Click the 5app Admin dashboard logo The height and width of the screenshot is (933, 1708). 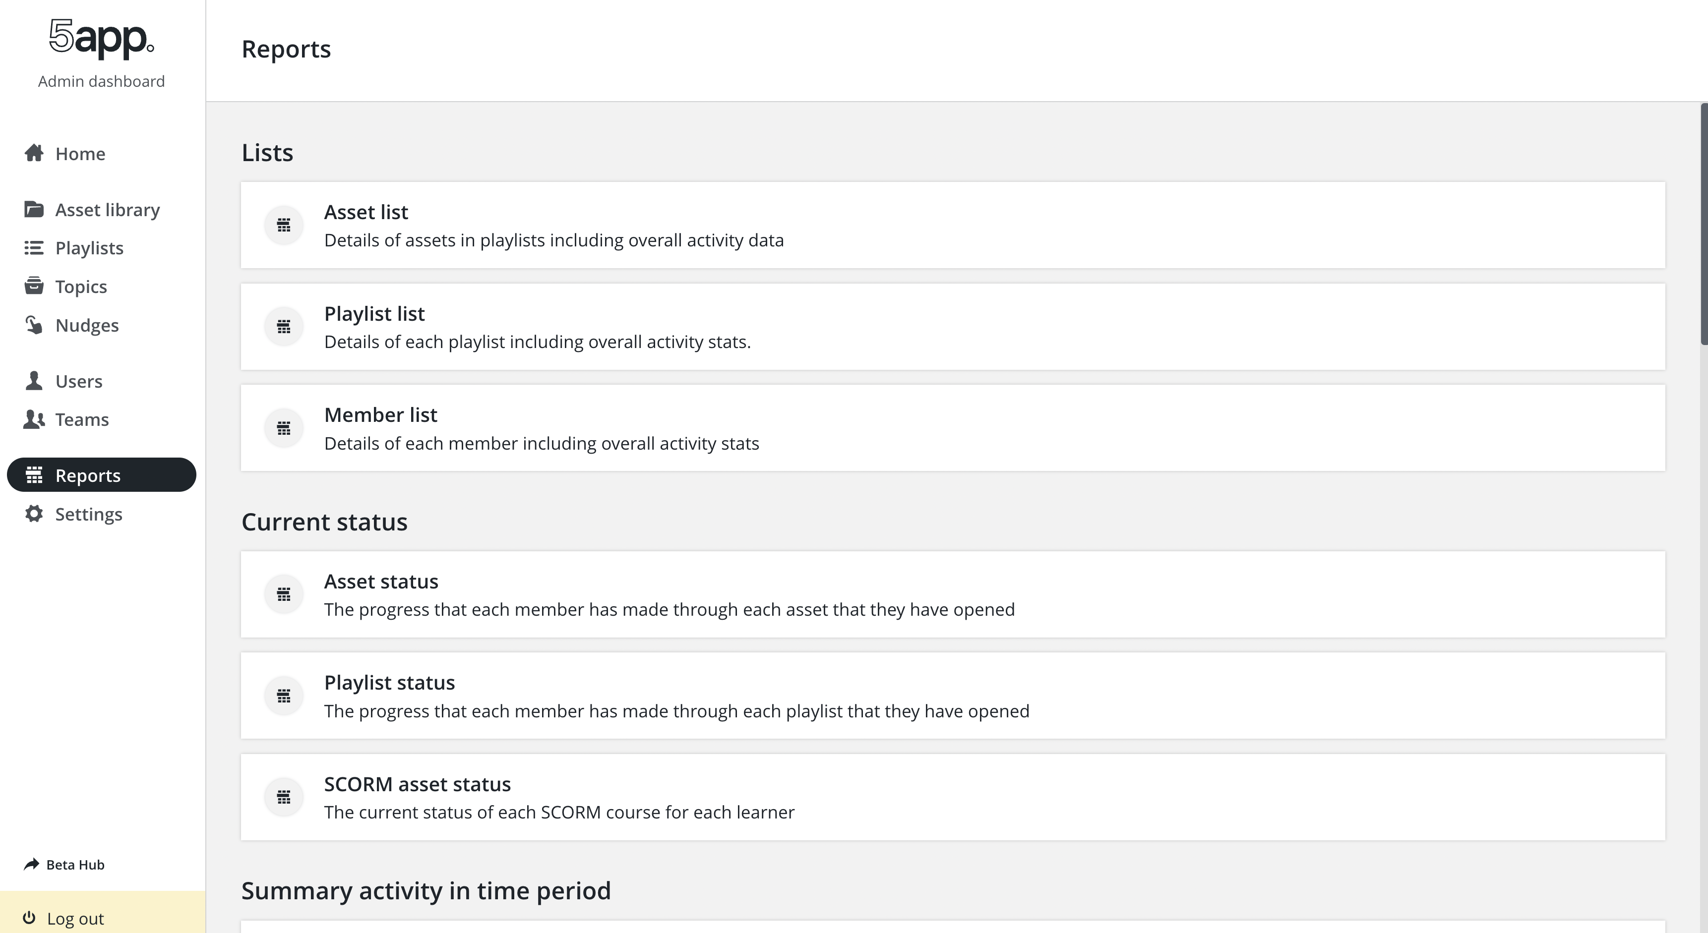[x=101, y=52]
